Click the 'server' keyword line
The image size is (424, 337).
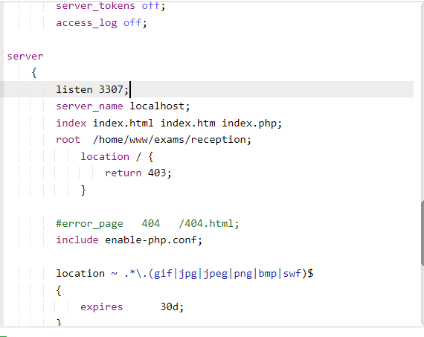pos(25,57)
